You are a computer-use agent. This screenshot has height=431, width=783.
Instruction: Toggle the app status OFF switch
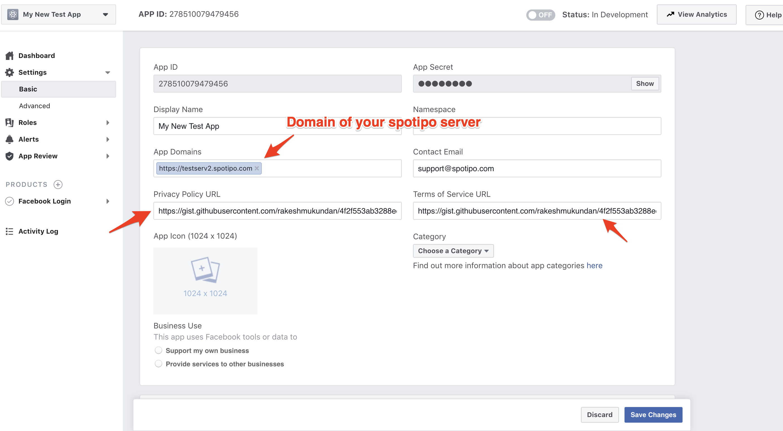(x=541, y=14)
